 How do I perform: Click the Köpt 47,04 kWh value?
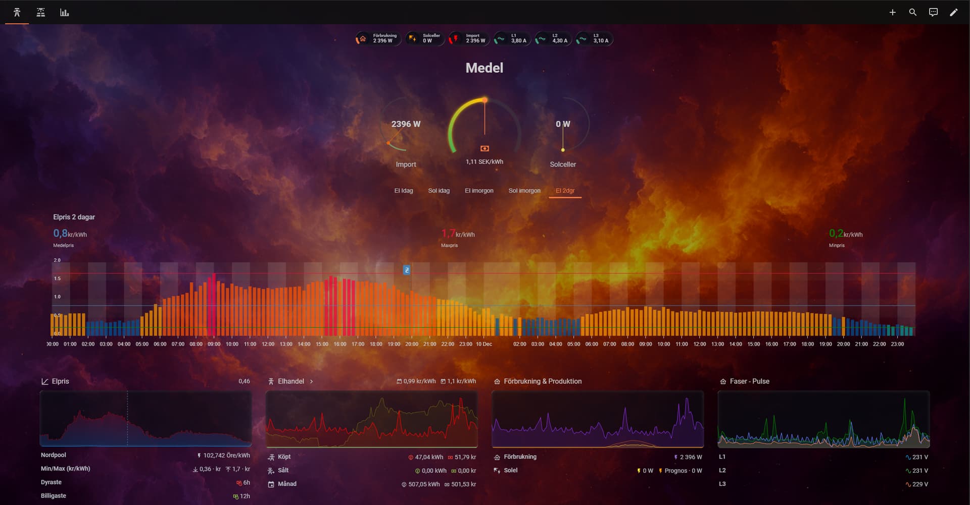(425, 457)
